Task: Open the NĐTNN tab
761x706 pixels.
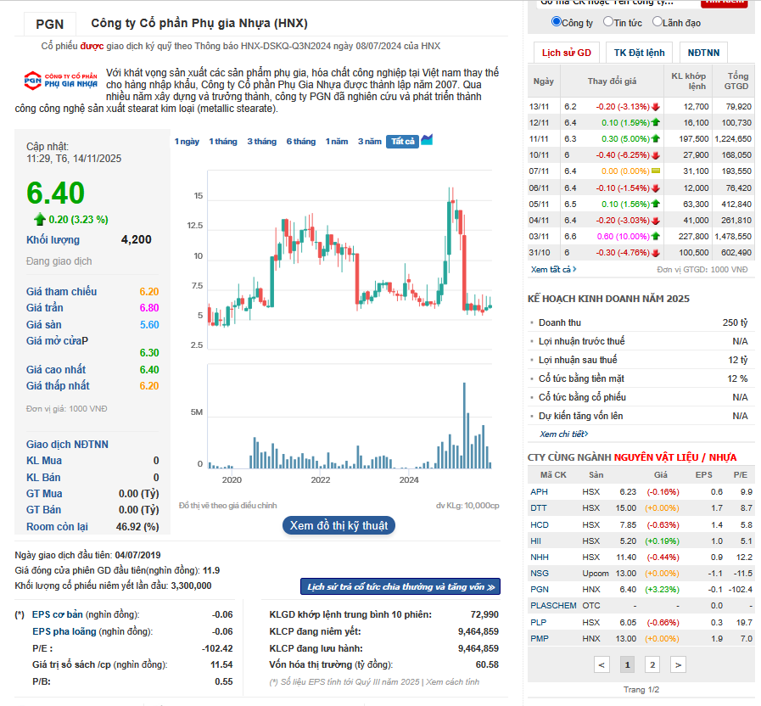Action: (703, 53)
